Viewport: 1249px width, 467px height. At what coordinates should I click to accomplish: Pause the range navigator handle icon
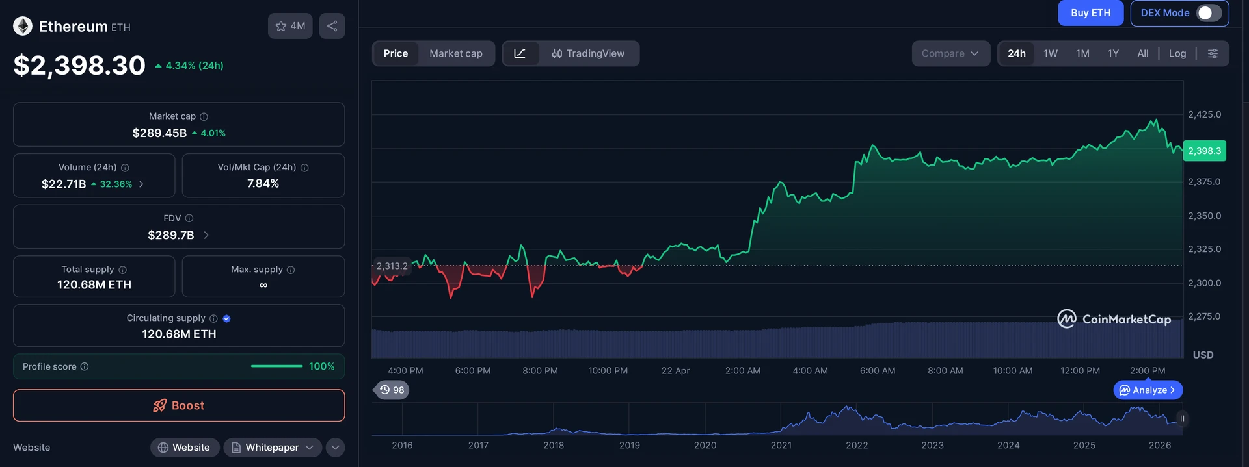click(1182, 418)
